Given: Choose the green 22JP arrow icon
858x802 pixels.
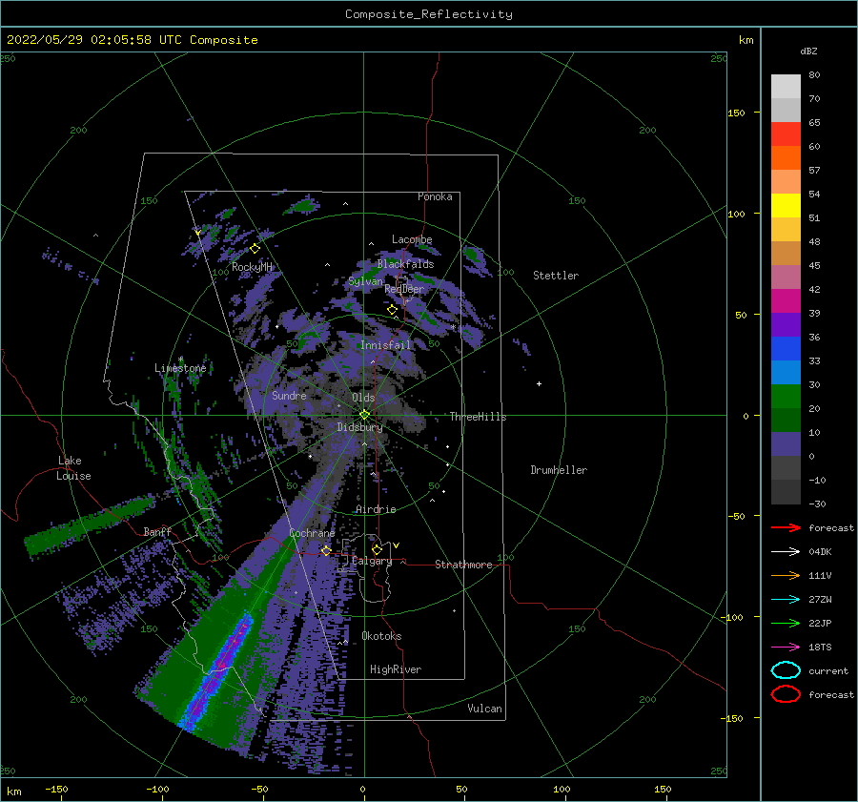Looking at the screenshot, I should [x=786, y=623].
